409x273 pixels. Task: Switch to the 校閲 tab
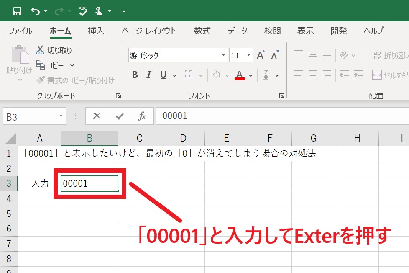point(272,31)
